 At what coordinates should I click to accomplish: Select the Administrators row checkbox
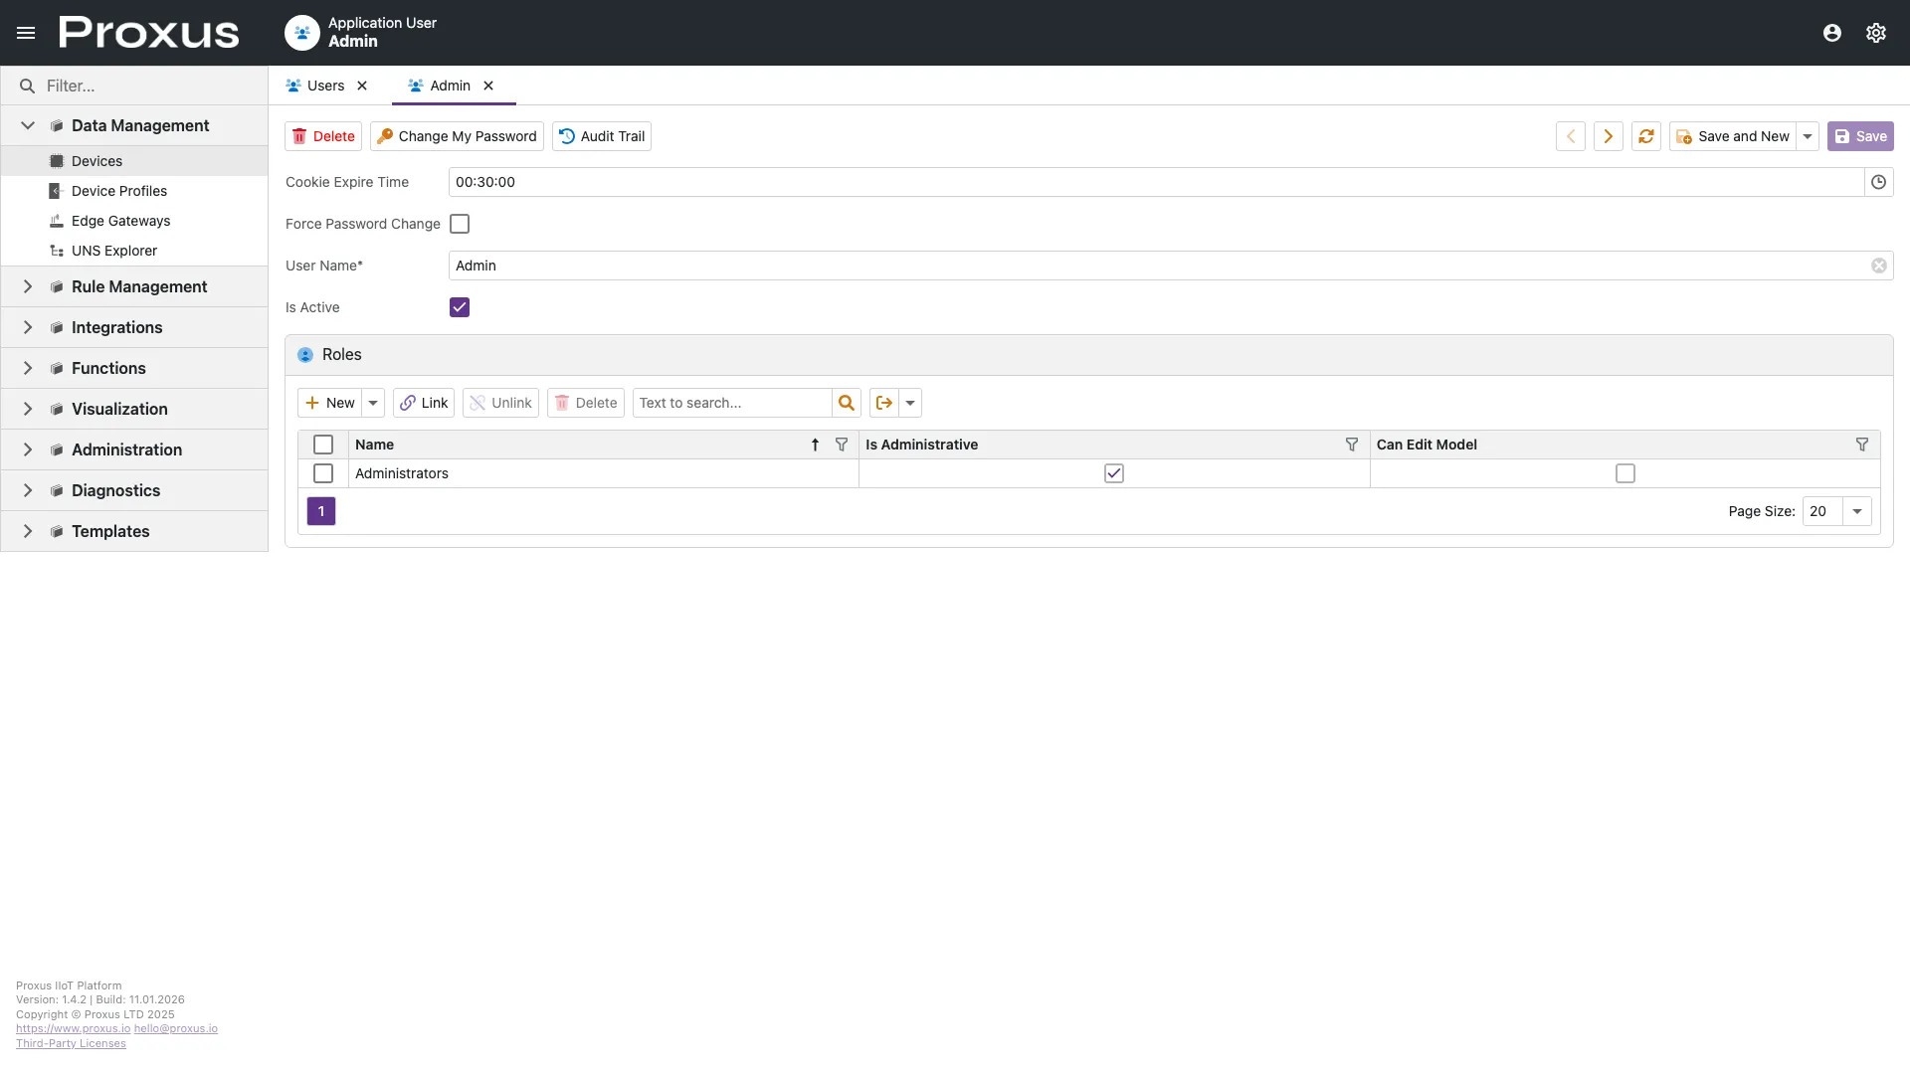point(323,473)
